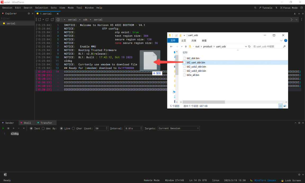Collapse the bottom panel with the up chevron

tap(295, 123)
